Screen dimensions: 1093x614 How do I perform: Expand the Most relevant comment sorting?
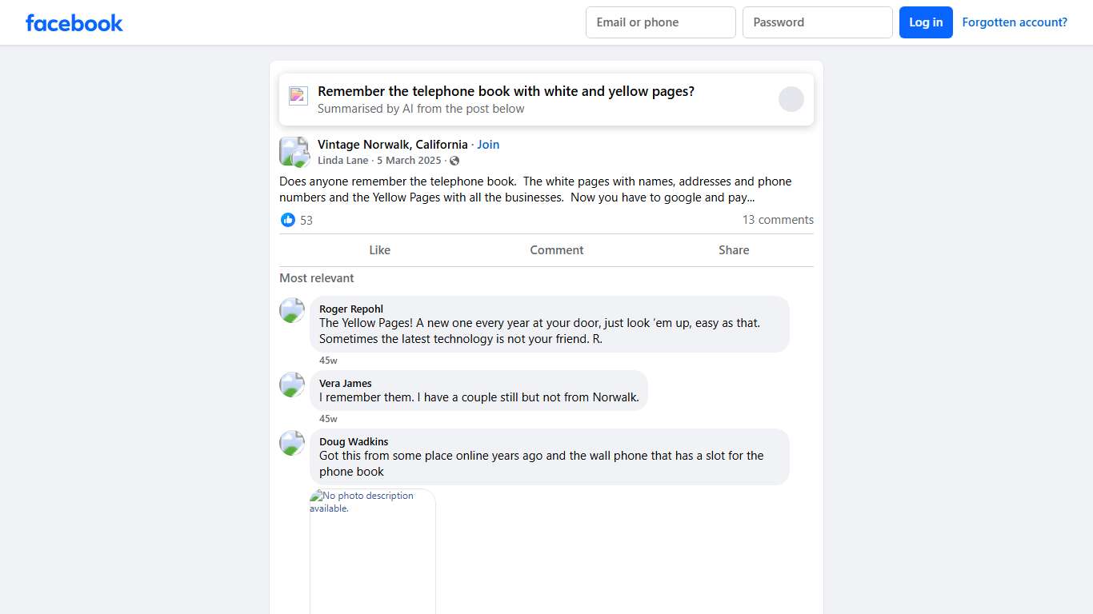click(317, 278)
